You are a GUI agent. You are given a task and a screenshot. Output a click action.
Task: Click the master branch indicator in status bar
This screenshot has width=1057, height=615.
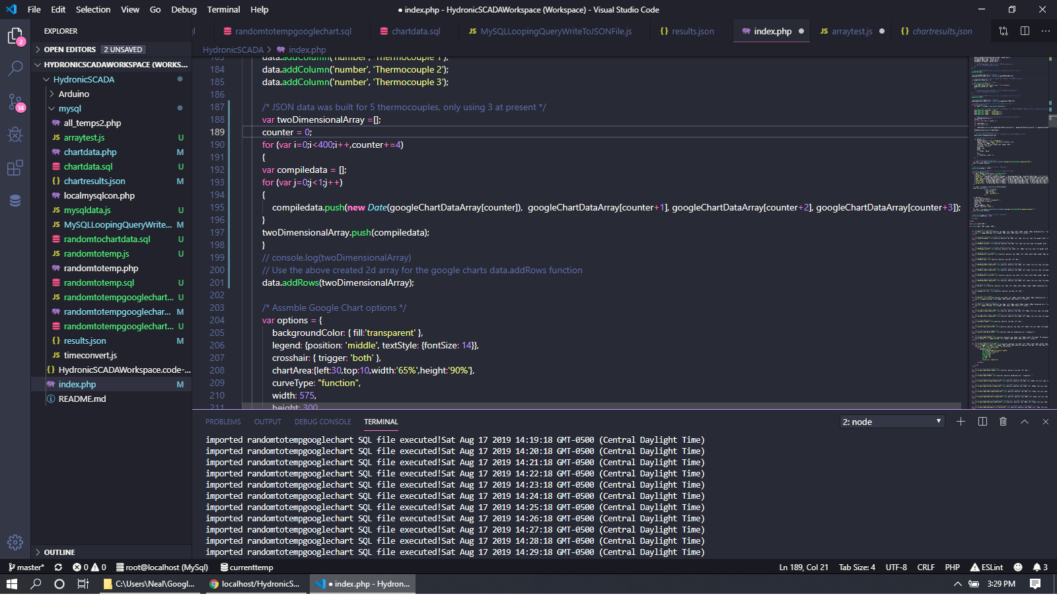coord(26,567)
